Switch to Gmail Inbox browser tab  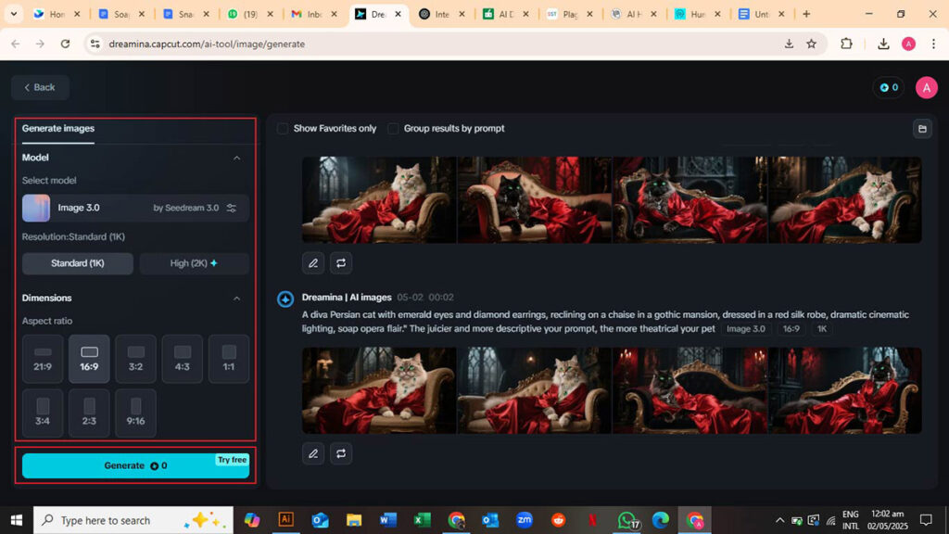[313, 14]
